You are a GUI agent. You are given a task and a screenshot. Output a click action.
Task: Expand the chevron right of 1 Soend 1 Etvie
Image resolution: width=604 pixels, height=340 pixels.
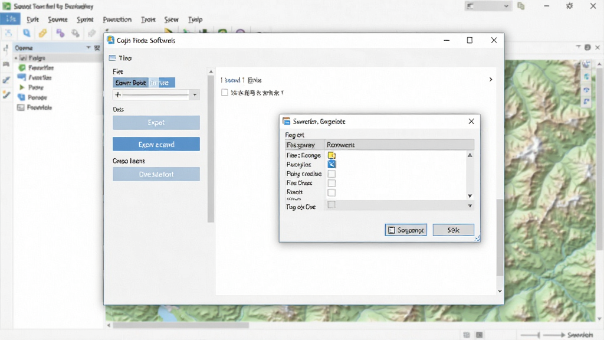click(x=490, y=80)
